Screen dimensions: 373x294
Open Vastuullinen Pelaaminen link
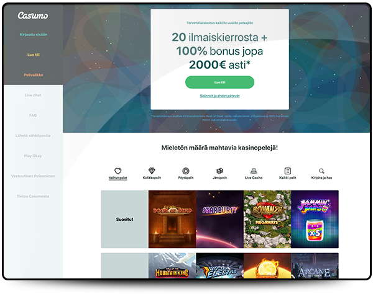point(33,176)
